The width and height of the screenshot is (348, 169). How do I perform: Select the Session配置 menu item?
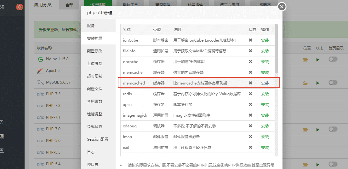97,139
